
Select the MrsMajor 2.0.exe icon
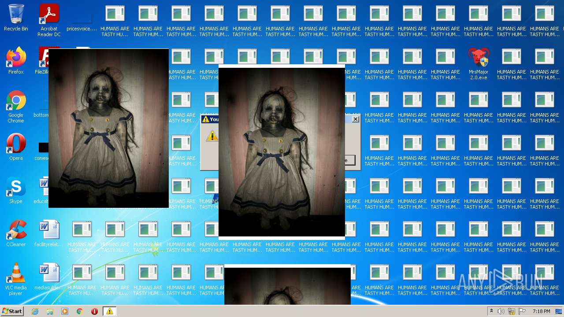479,63
